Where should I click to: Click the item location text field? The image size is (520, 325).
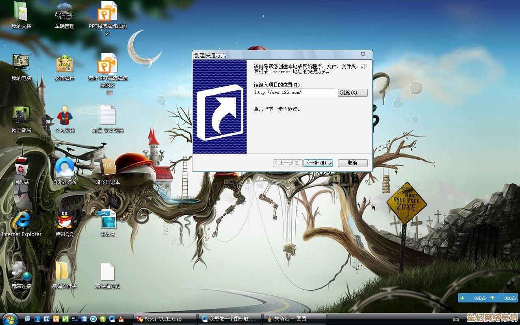(294, 93)
